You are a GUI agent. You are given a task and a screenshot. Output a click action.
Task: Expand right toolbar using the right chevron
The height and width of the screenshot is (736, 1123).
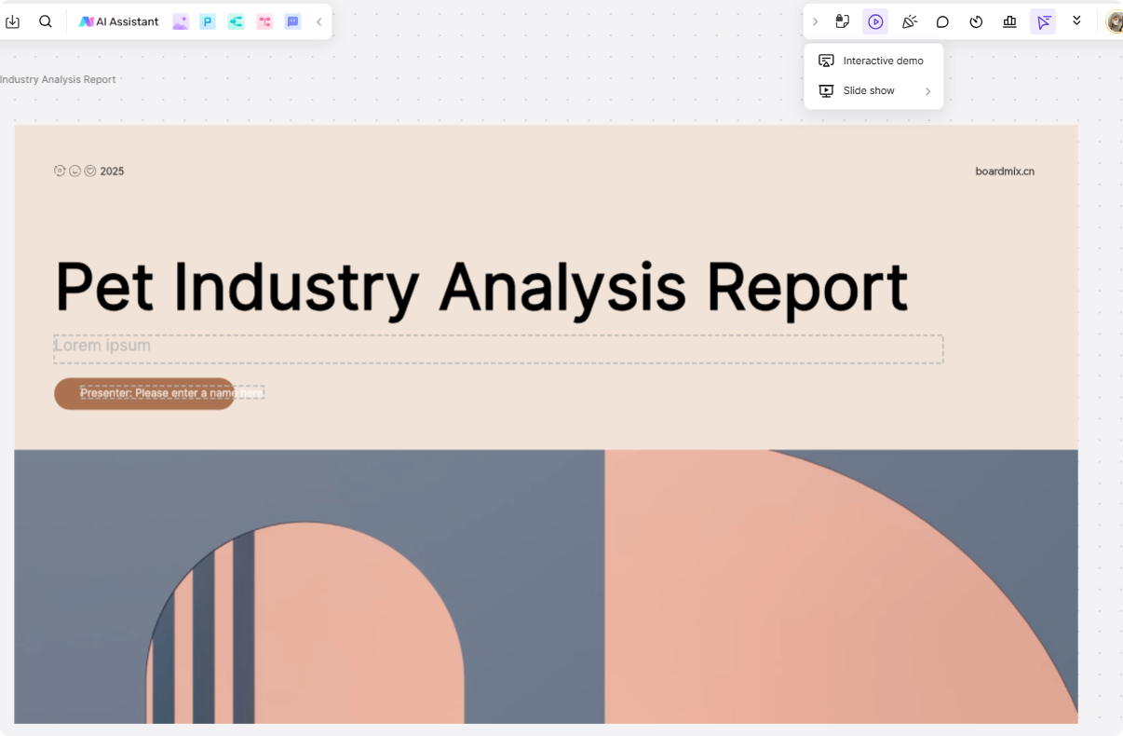(x=816, y=21)
